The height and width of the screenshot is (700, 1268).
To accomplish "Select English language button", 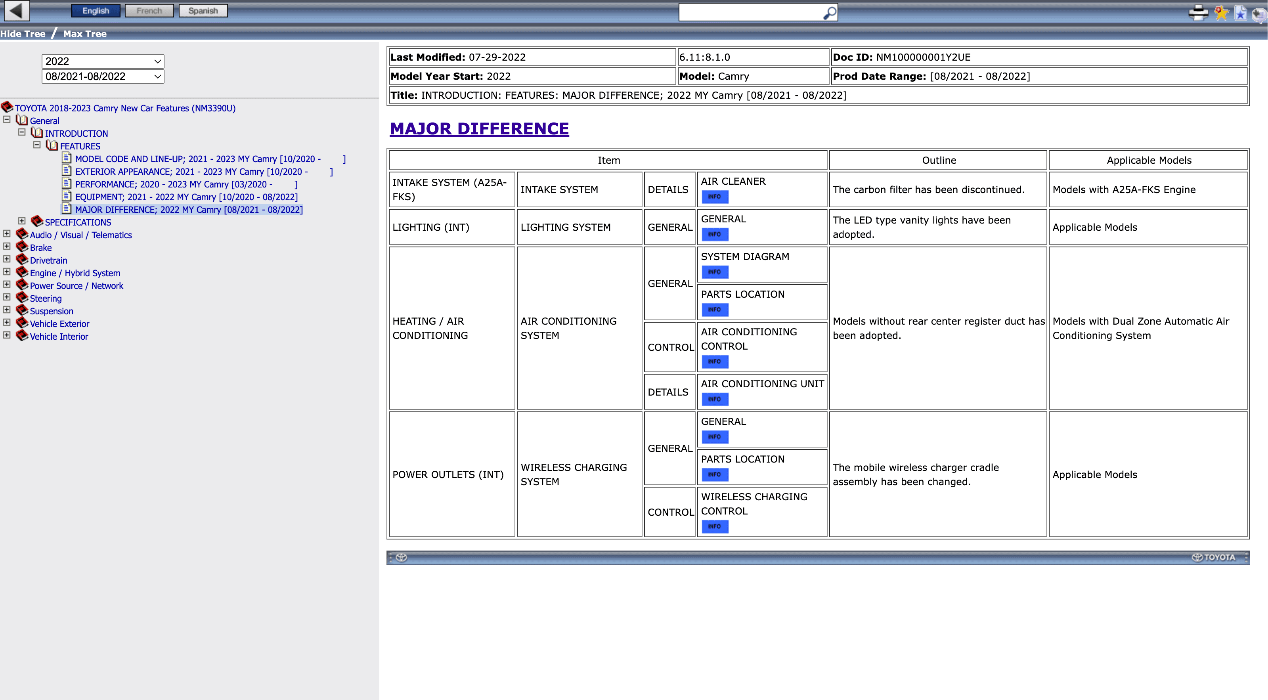I will click(x=96, y=11).
